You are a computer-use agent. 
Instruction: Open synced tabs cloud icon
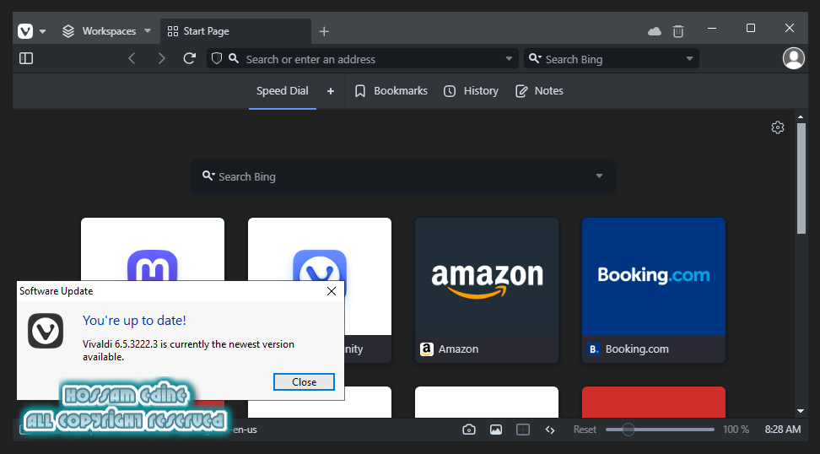(x=655, y=31)
